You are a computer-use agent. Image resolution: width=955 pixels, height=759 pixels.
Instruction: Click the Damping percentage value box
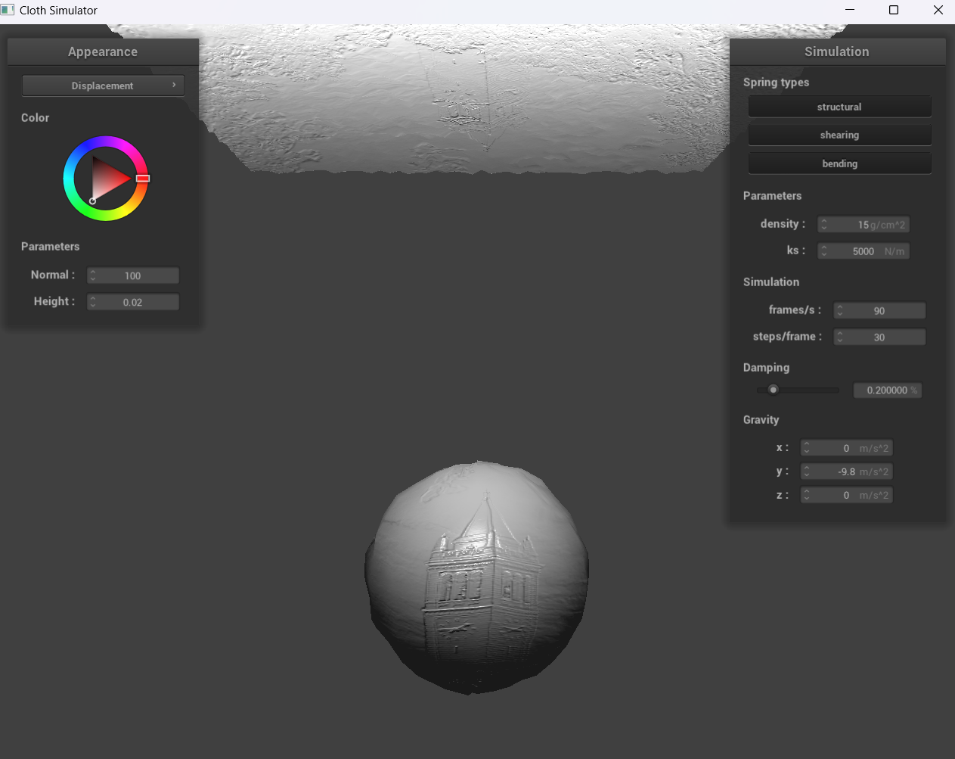(887, 390)
